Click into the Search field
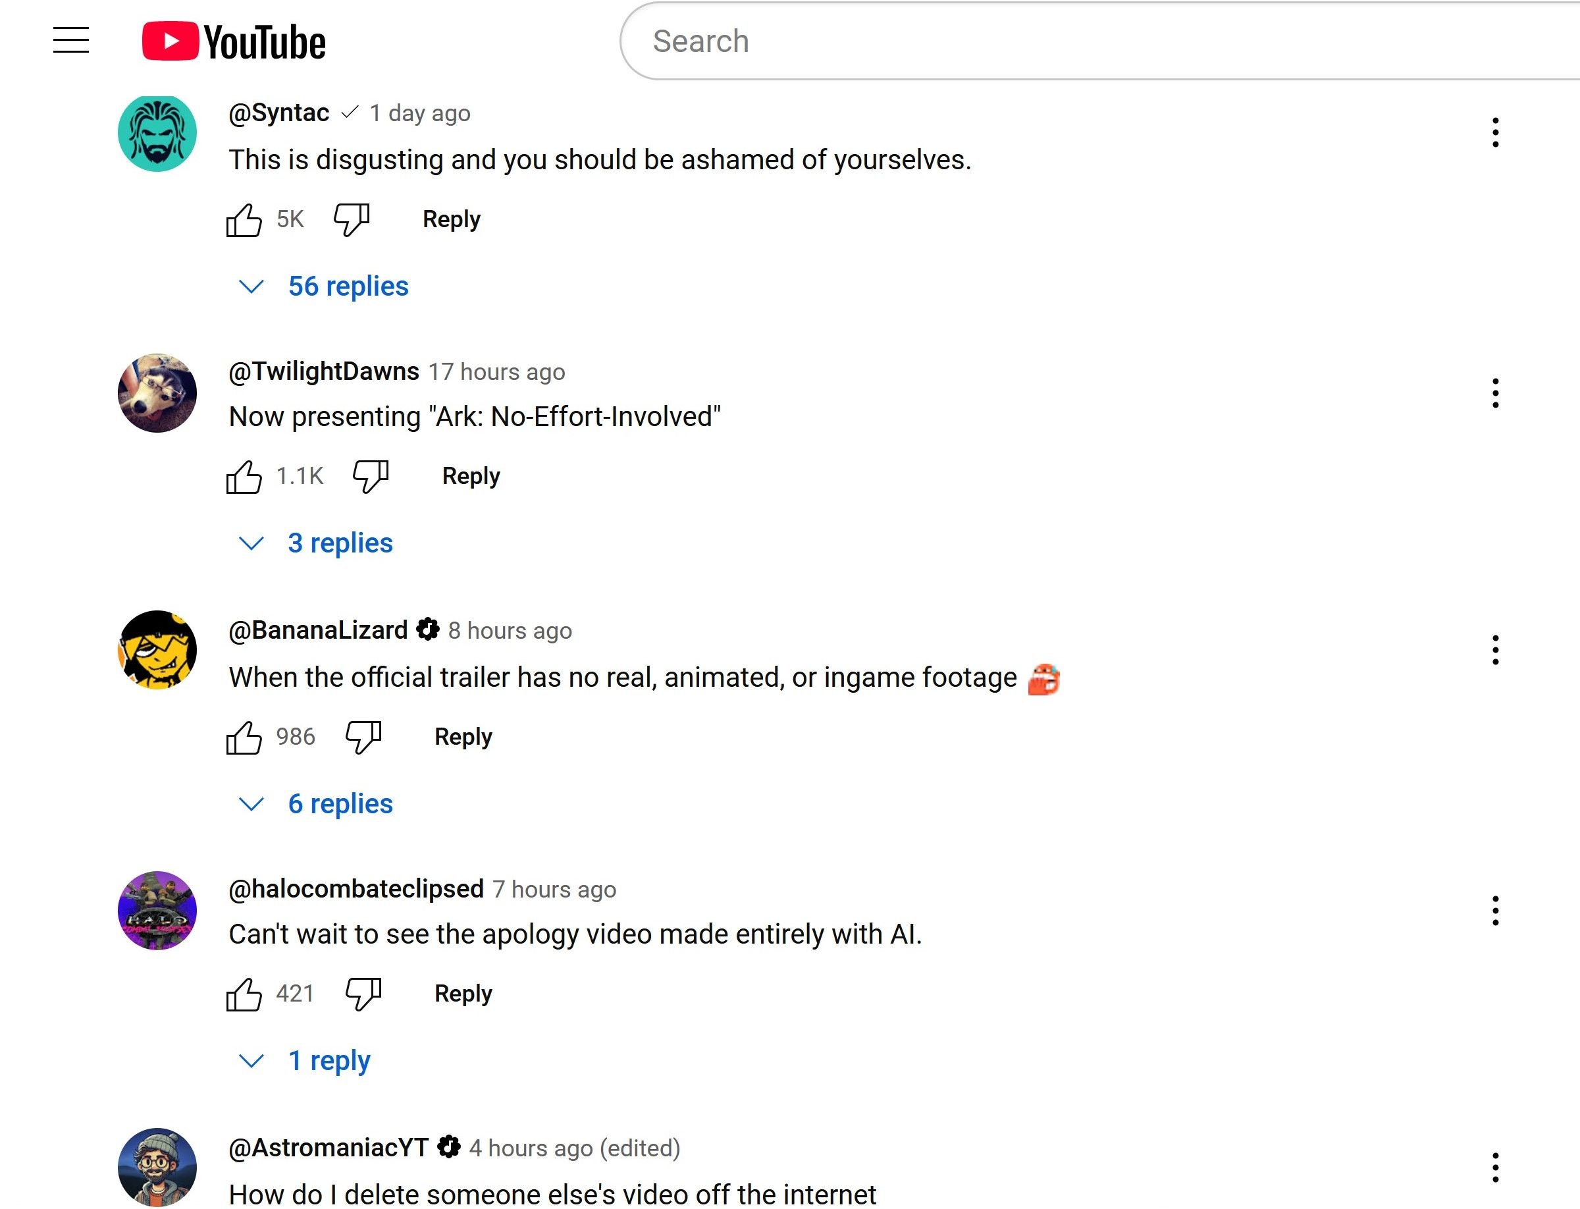The image size is (1580, 1209). coord(1079,41)
